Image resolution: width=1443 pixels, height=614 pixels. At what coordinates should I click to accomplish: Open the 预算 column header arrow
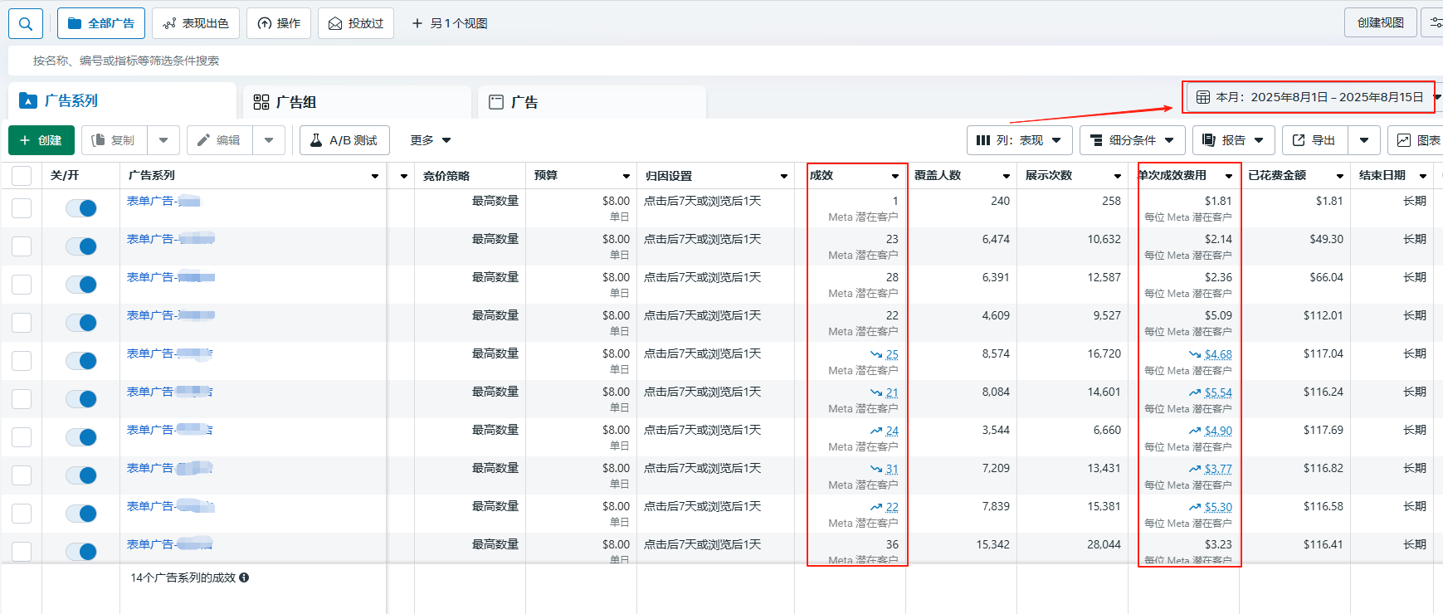coord(626,176)
